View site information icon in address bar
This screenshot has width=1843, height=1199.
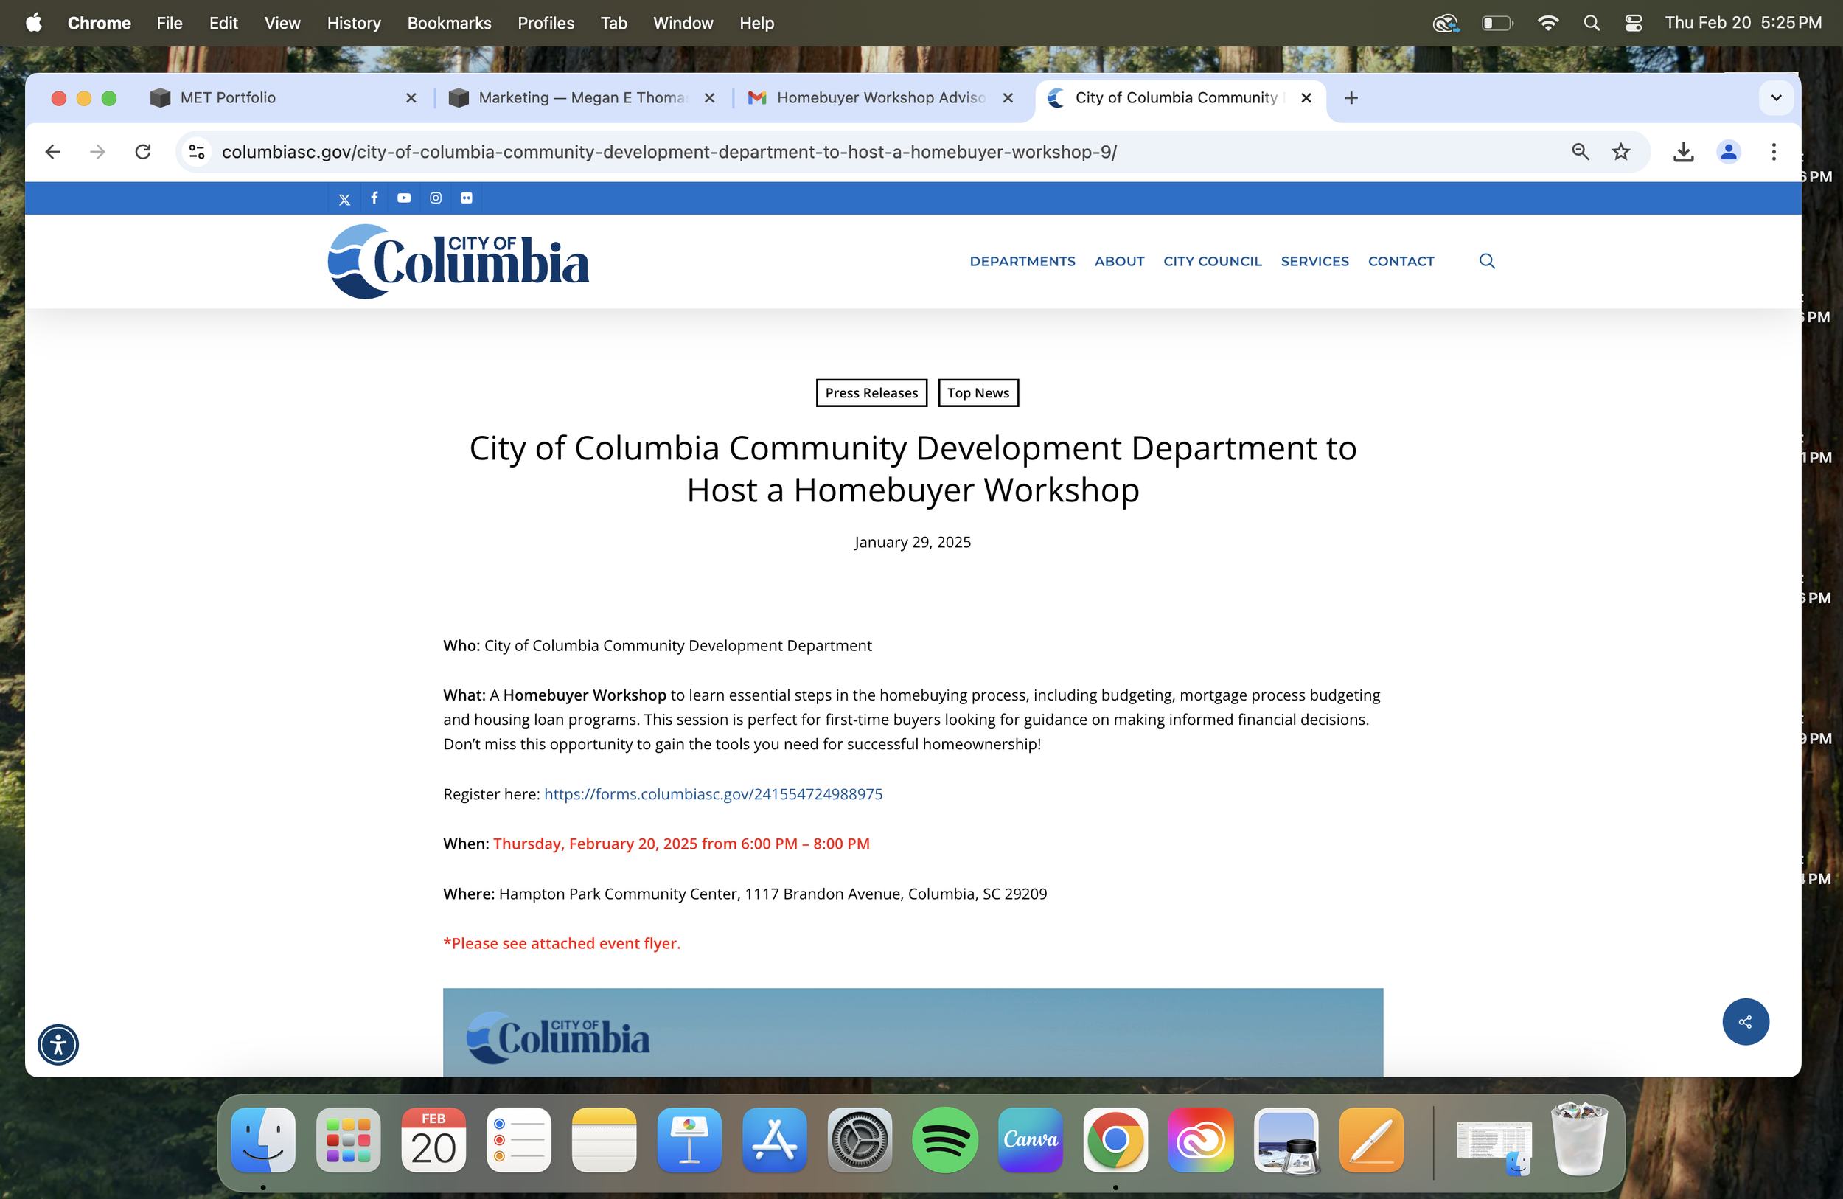[197, 152]
